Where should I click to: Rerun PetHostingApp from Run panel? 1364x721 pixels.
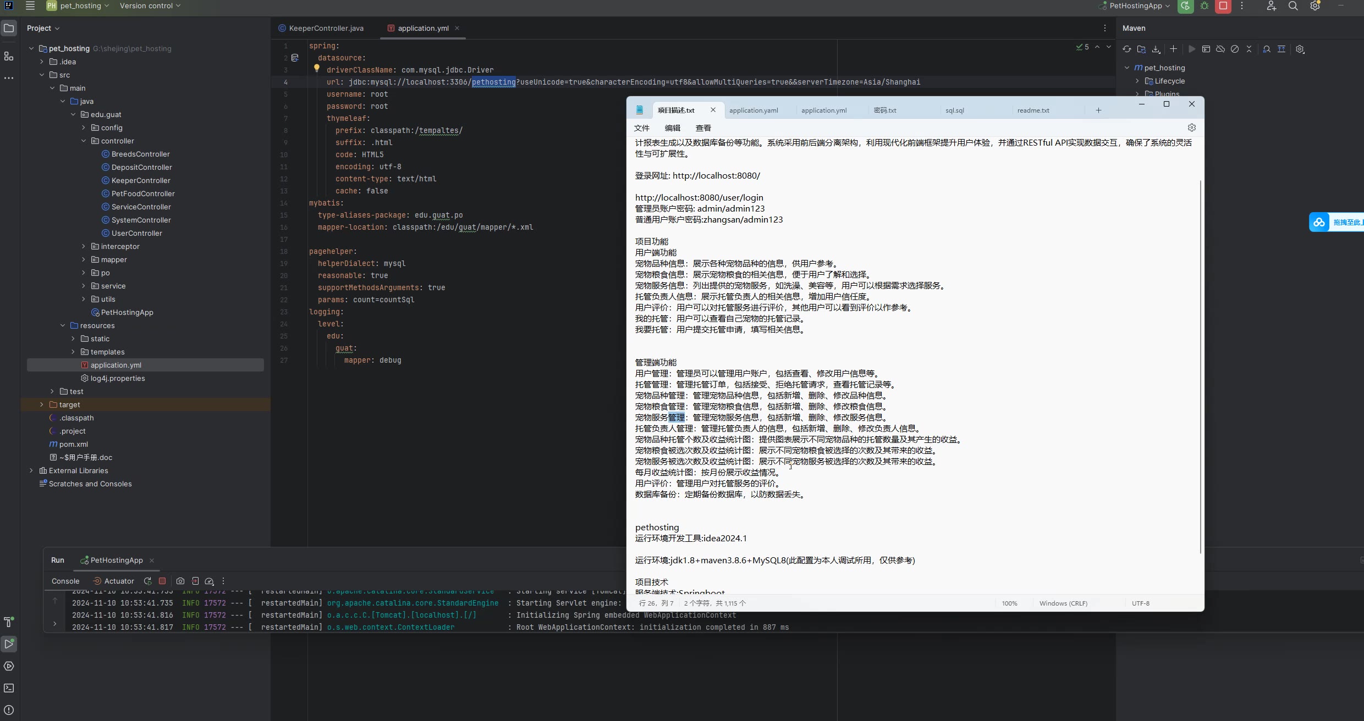pyautogui.click(x=147, y=581)
